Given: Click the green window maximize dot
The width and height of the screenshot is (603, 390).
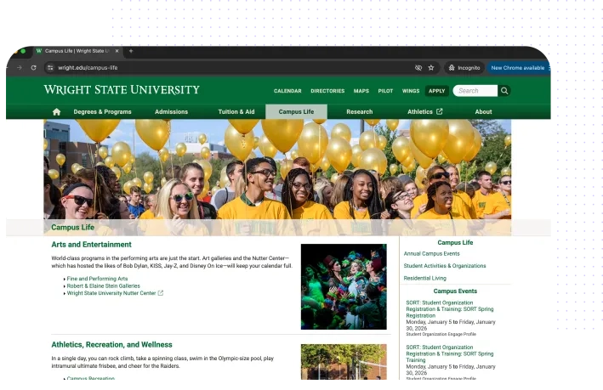Looking at the screenshot, I should [x=23, y=51].
